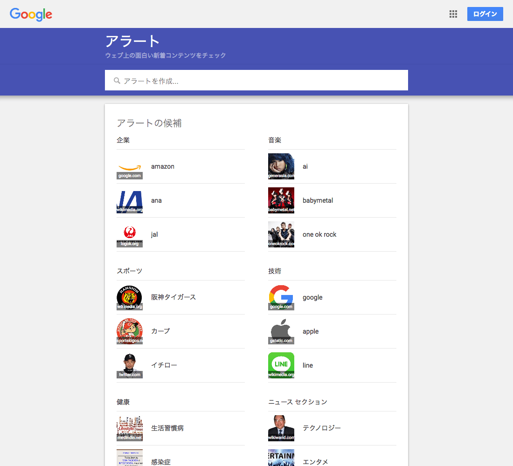This screenshot has height=466, width=513.
Task: Click the babymetal band thumbnail
Action: pyautogui.click(x=281, y=200)
